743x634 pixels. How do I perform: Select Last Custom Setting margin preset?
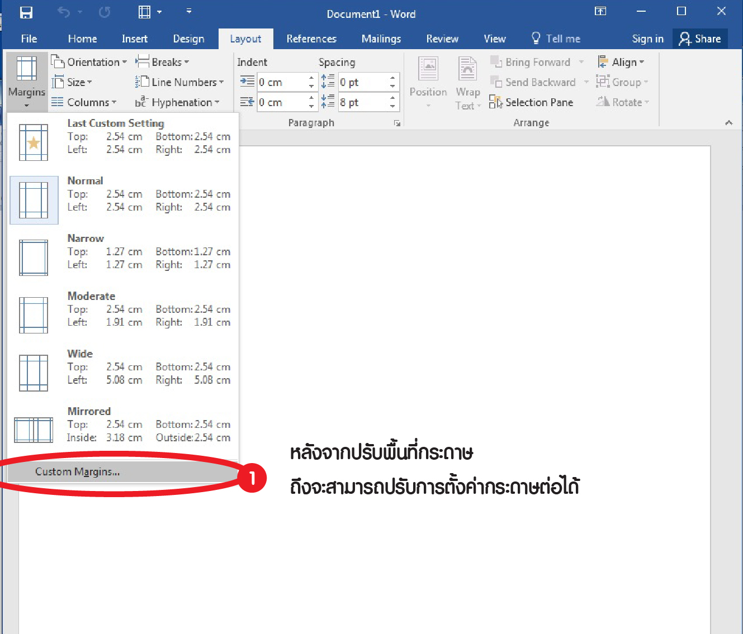click(123, 142)
